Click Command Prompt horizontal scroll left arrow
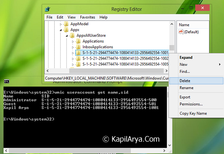The height and width of the screenshot is (154, 224). (x=6, y=150)
